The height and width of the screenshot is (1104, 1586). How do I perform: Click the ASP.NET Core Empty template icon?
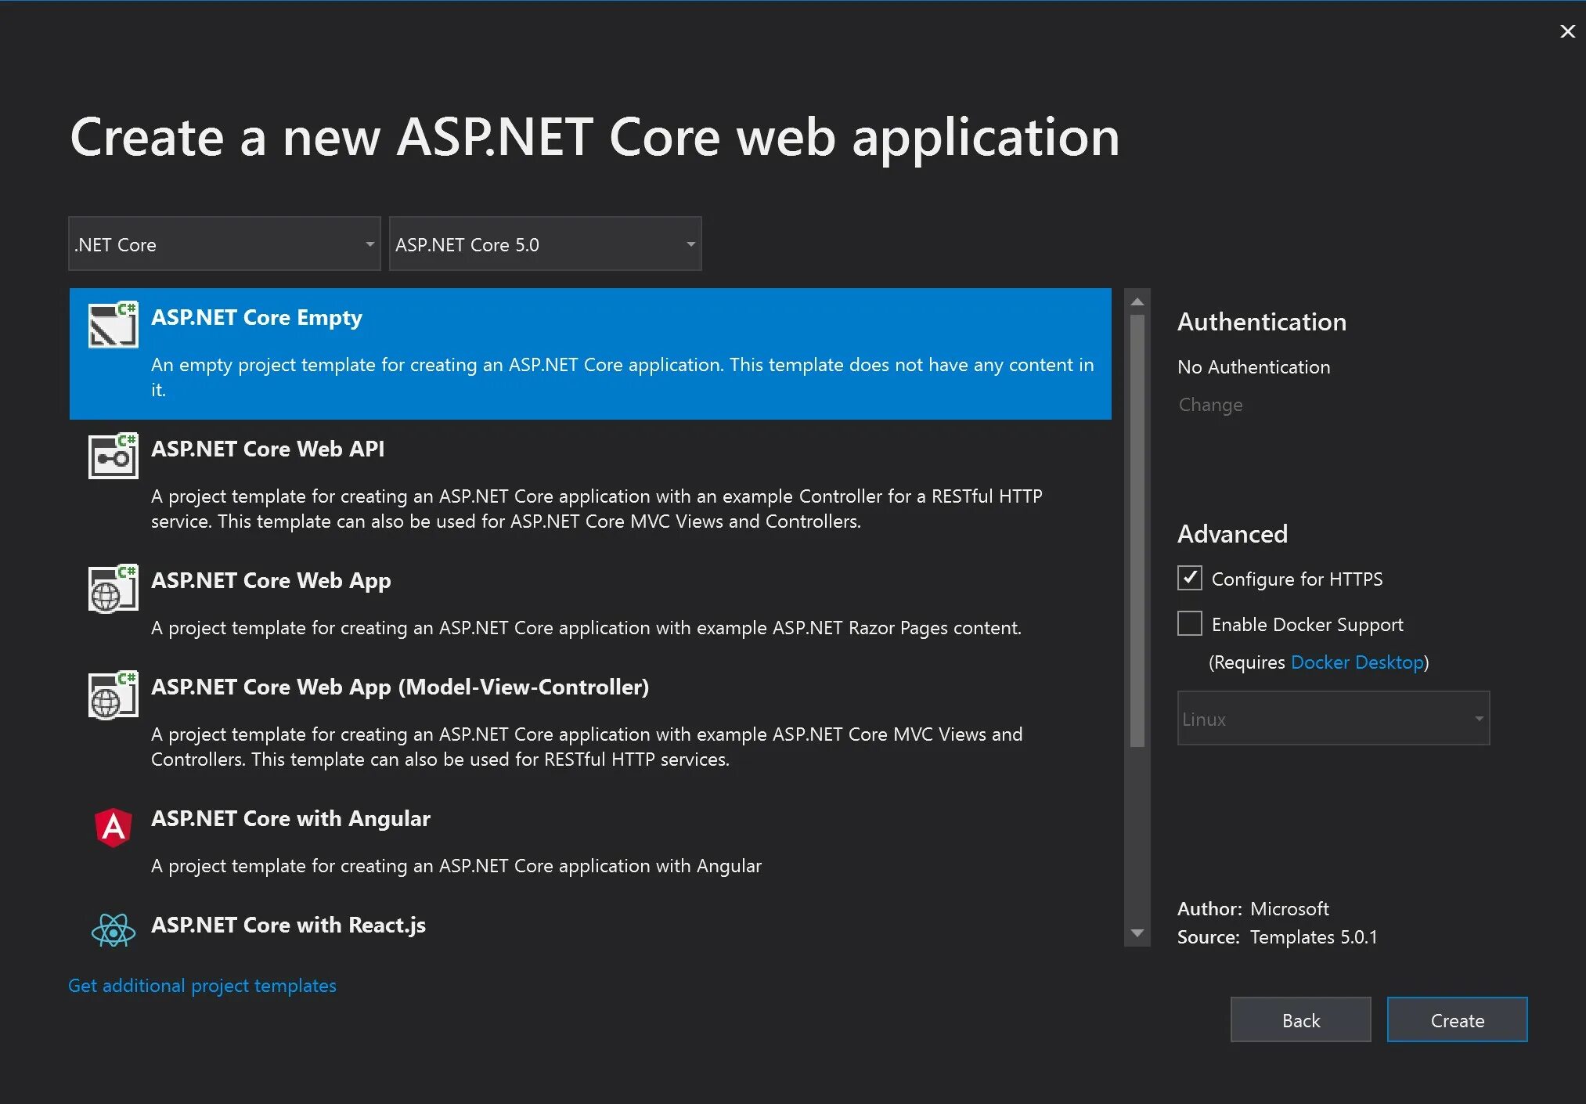click(113, 325)
